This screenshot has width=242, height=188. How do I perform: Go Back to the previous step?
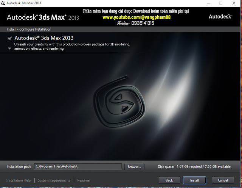click(169, 180)
